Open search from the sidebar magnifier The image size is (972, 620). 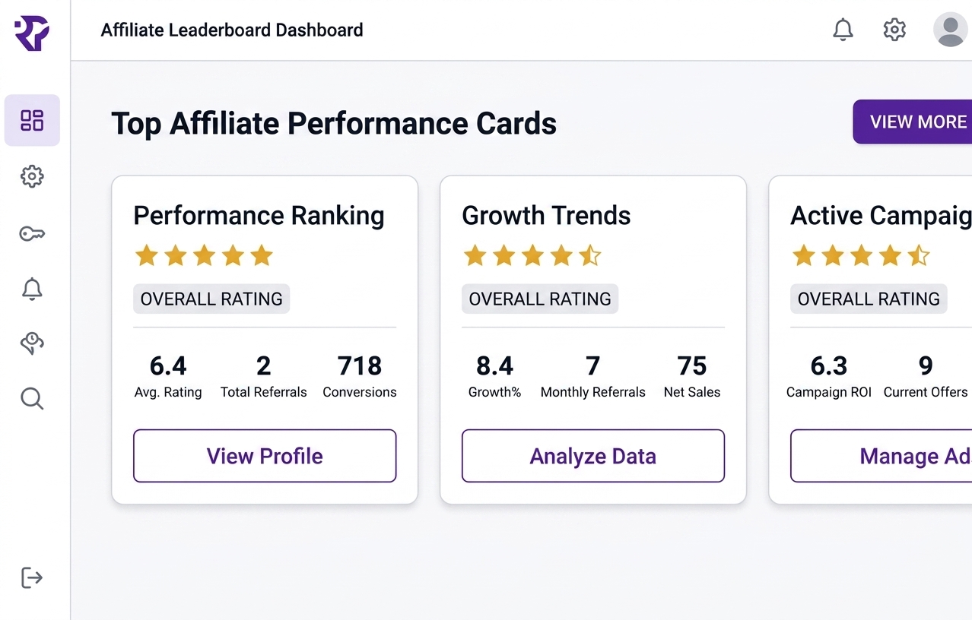tap(32, 398)
